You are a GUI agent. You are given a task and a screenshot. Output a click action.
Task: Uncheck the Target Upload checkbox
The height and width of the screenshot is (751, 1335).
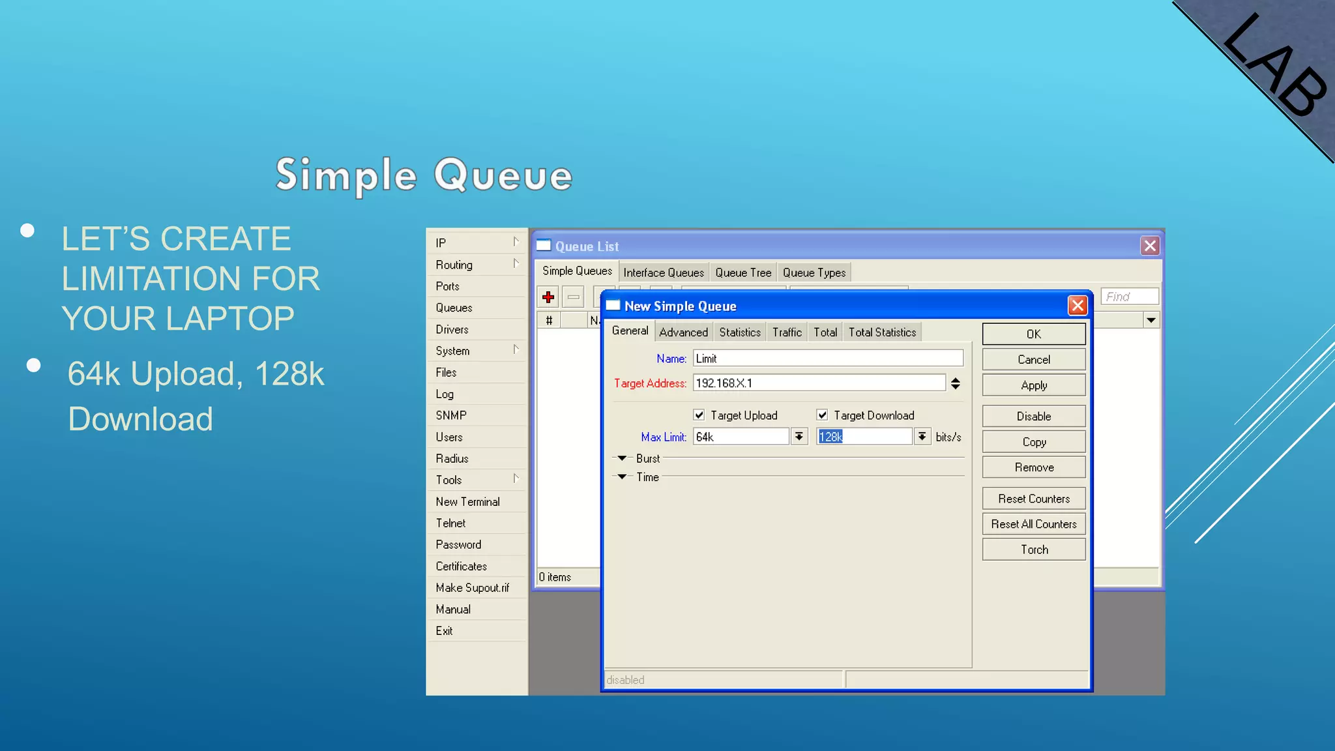coord(699,415)
